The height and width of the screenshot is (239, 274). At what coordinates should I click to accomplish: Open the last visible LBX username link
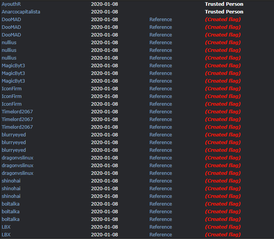[6, 234]
